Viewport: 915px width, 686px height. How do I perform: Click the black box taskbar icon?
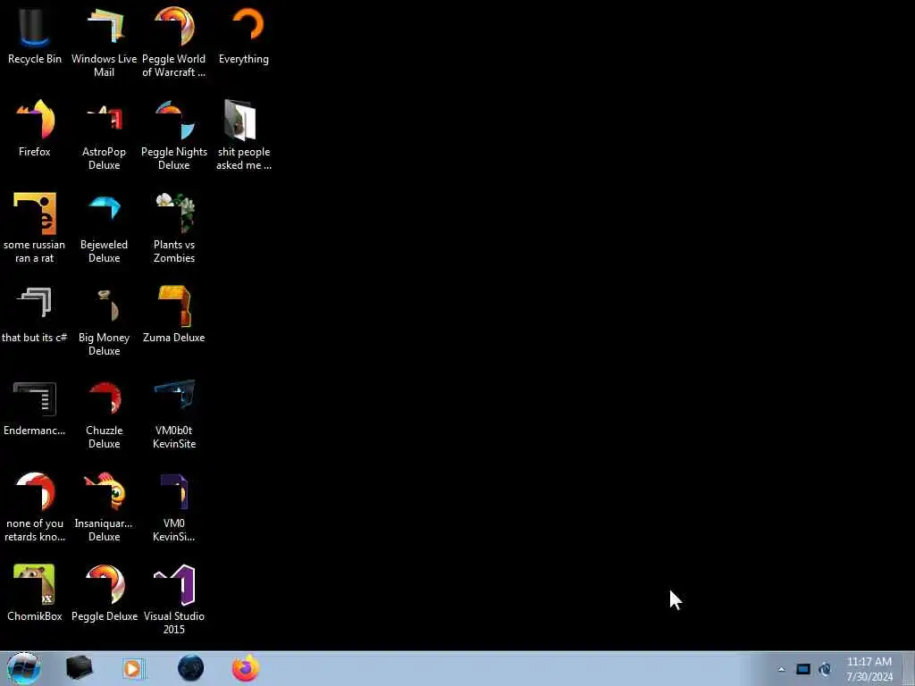coord(79,668)
